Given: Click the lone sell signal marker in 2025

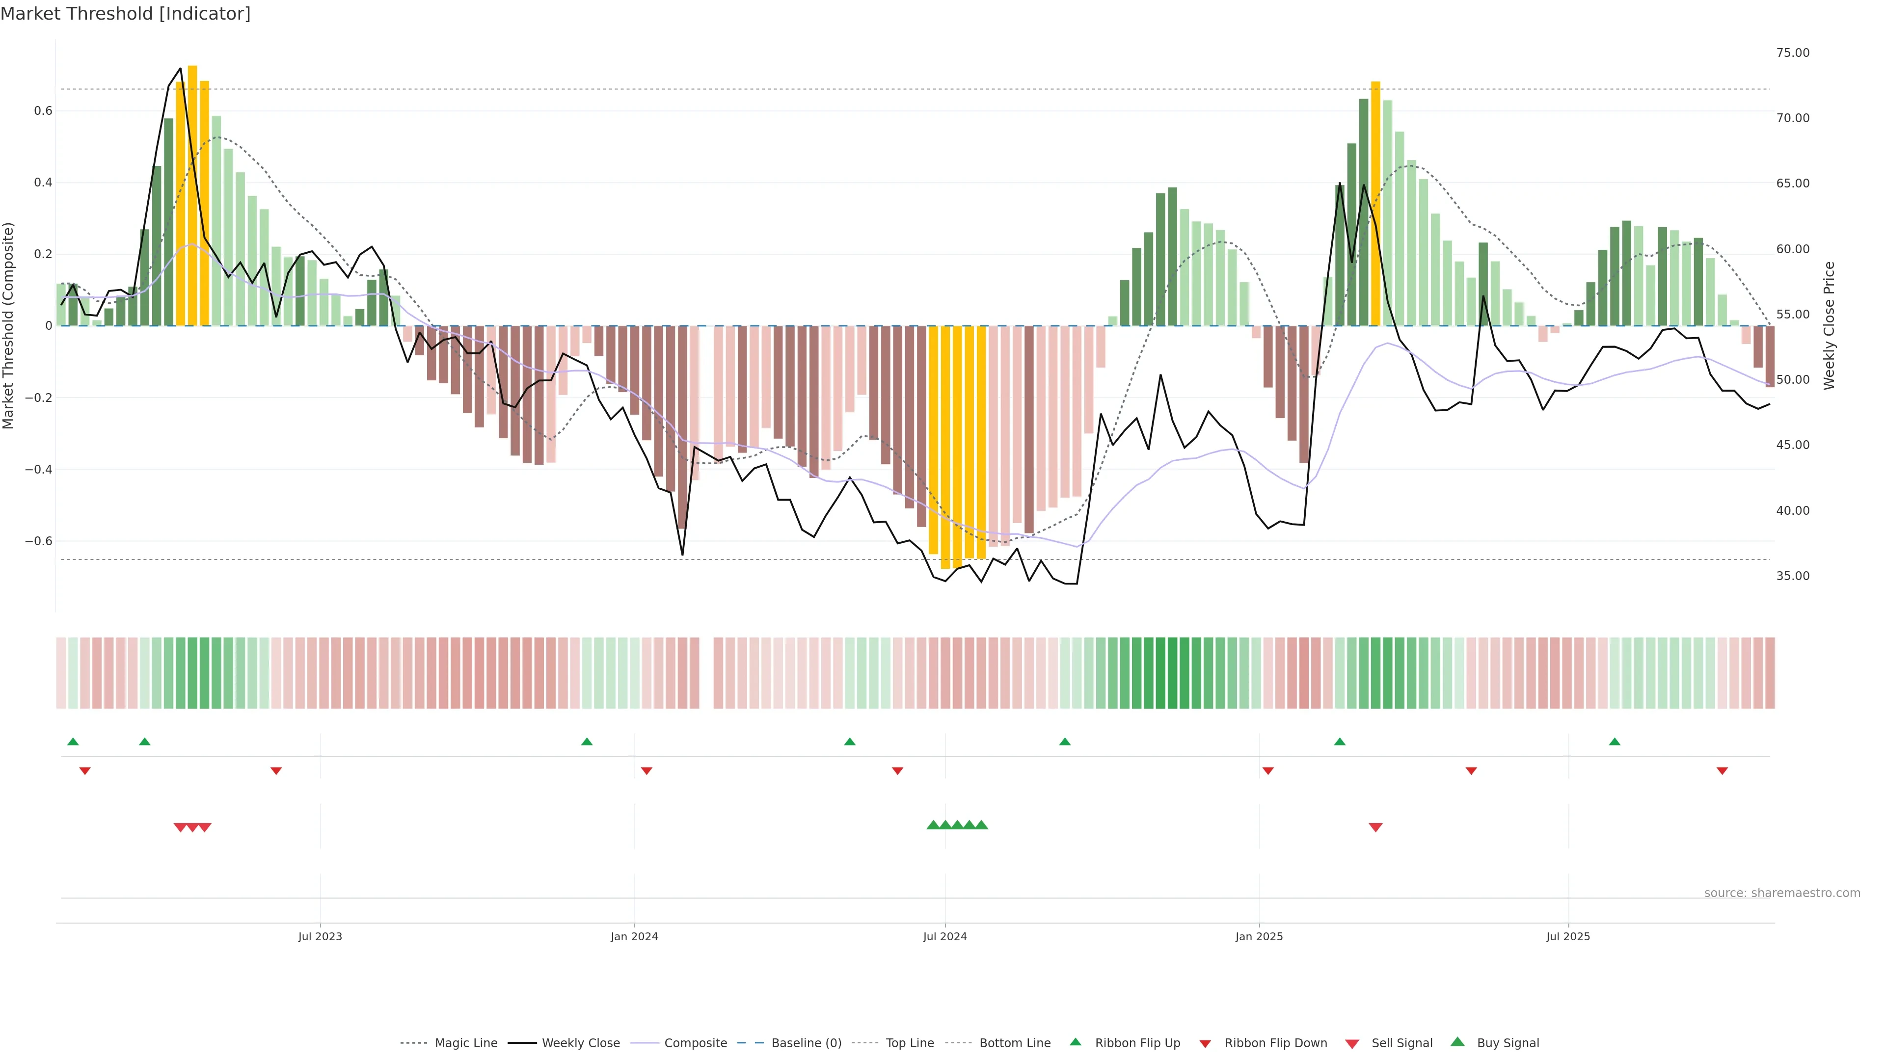Looking at the screenshot, I should click(1375, 827).
